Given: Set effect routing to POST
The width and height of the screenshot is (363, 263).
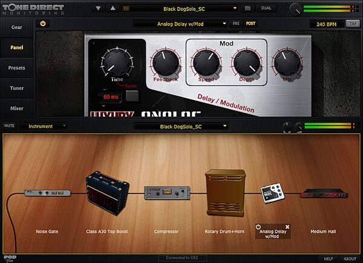Looking at the screenshot, I should point(250,24).
